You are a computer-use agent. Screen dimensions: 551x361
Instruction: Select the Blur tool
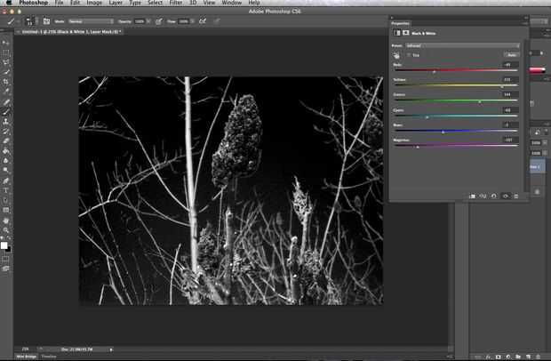[x=5, y=161]
